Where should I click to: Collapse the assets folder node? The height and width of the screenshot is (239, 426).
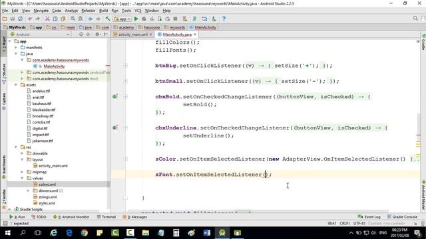coord(16,85)
